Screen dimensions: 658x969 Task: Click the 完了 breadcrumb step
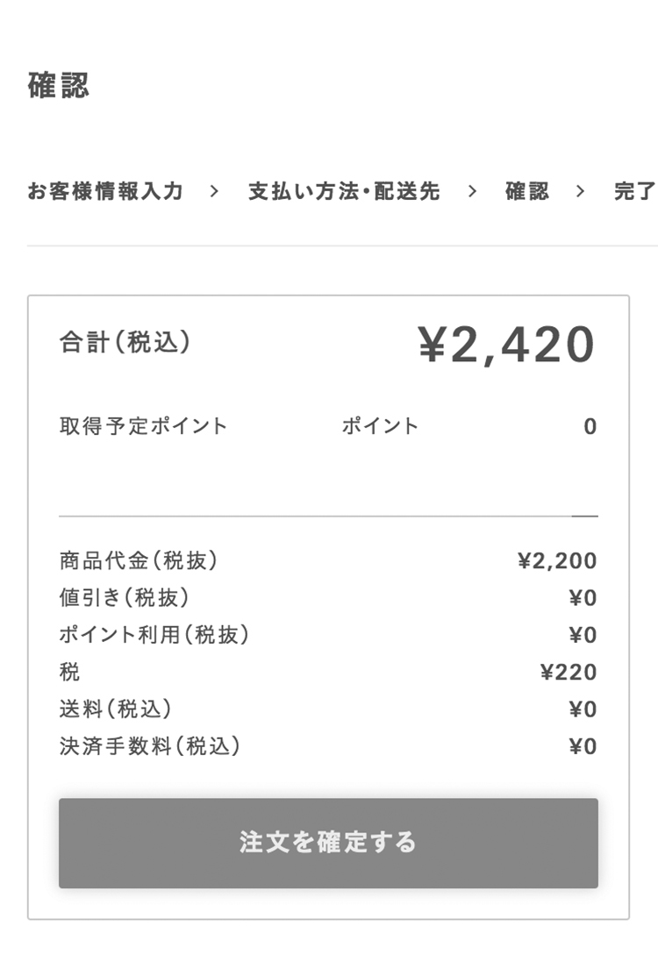click(x=634, y=191)
